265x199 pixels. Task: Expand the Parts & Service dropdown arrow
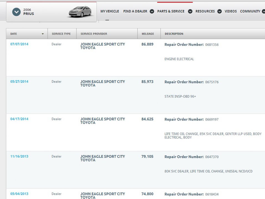pos(190,11)
